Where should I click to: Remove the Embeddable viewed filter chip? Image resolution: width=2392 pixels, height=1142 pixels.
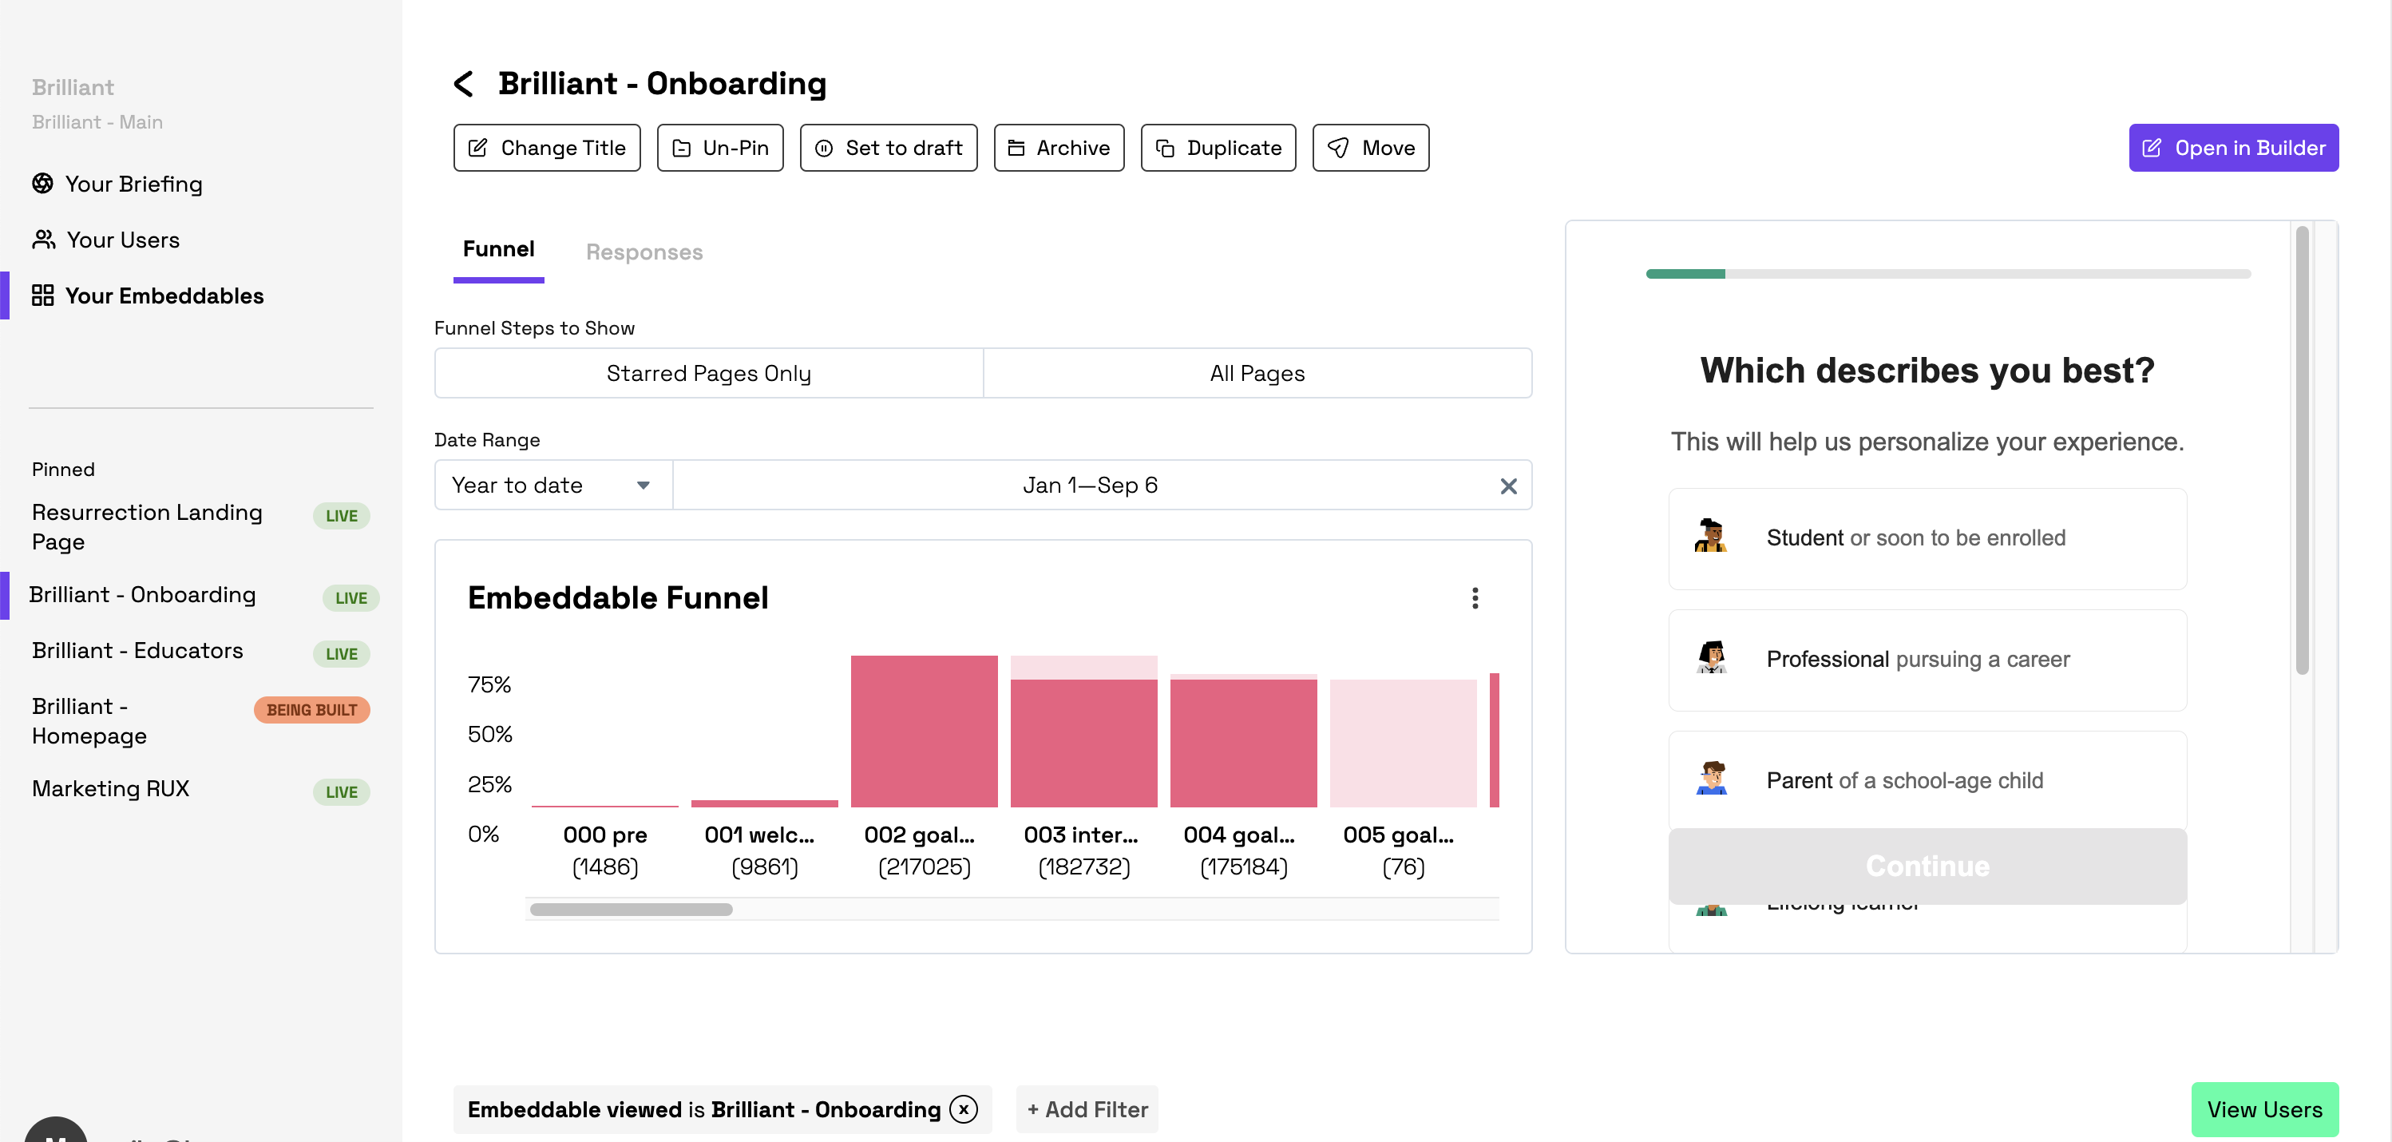963,1108
